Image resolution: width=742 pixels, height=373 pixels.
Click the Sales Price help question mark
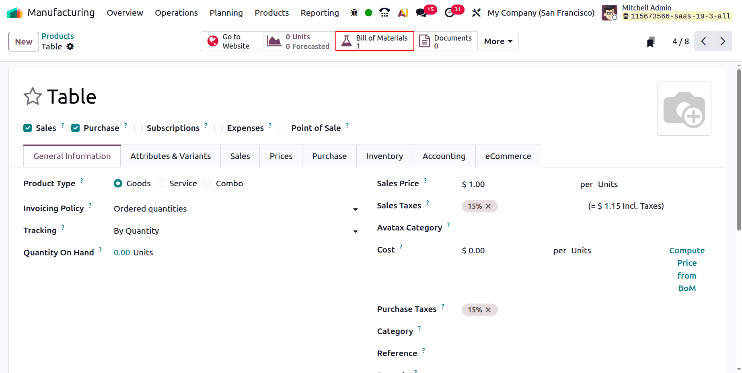(425, 181)
